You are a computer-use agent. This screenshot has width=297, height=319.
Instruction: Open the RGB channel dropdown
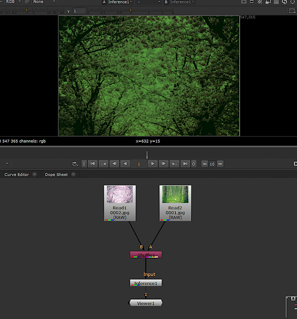[12, 2]
